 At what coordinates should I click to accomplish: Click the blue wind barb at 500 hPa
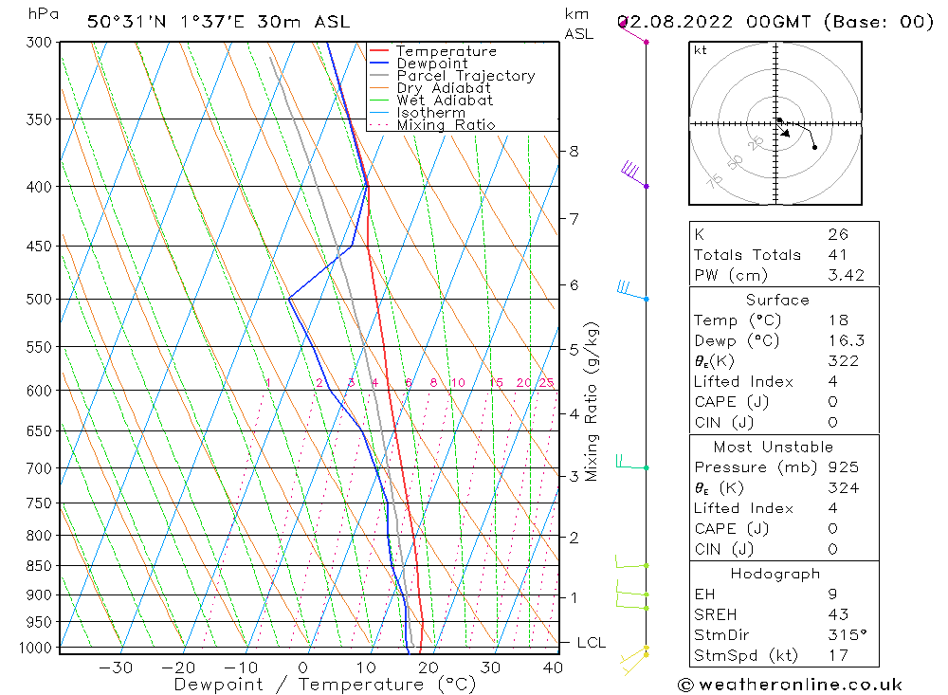pos(632,290)
